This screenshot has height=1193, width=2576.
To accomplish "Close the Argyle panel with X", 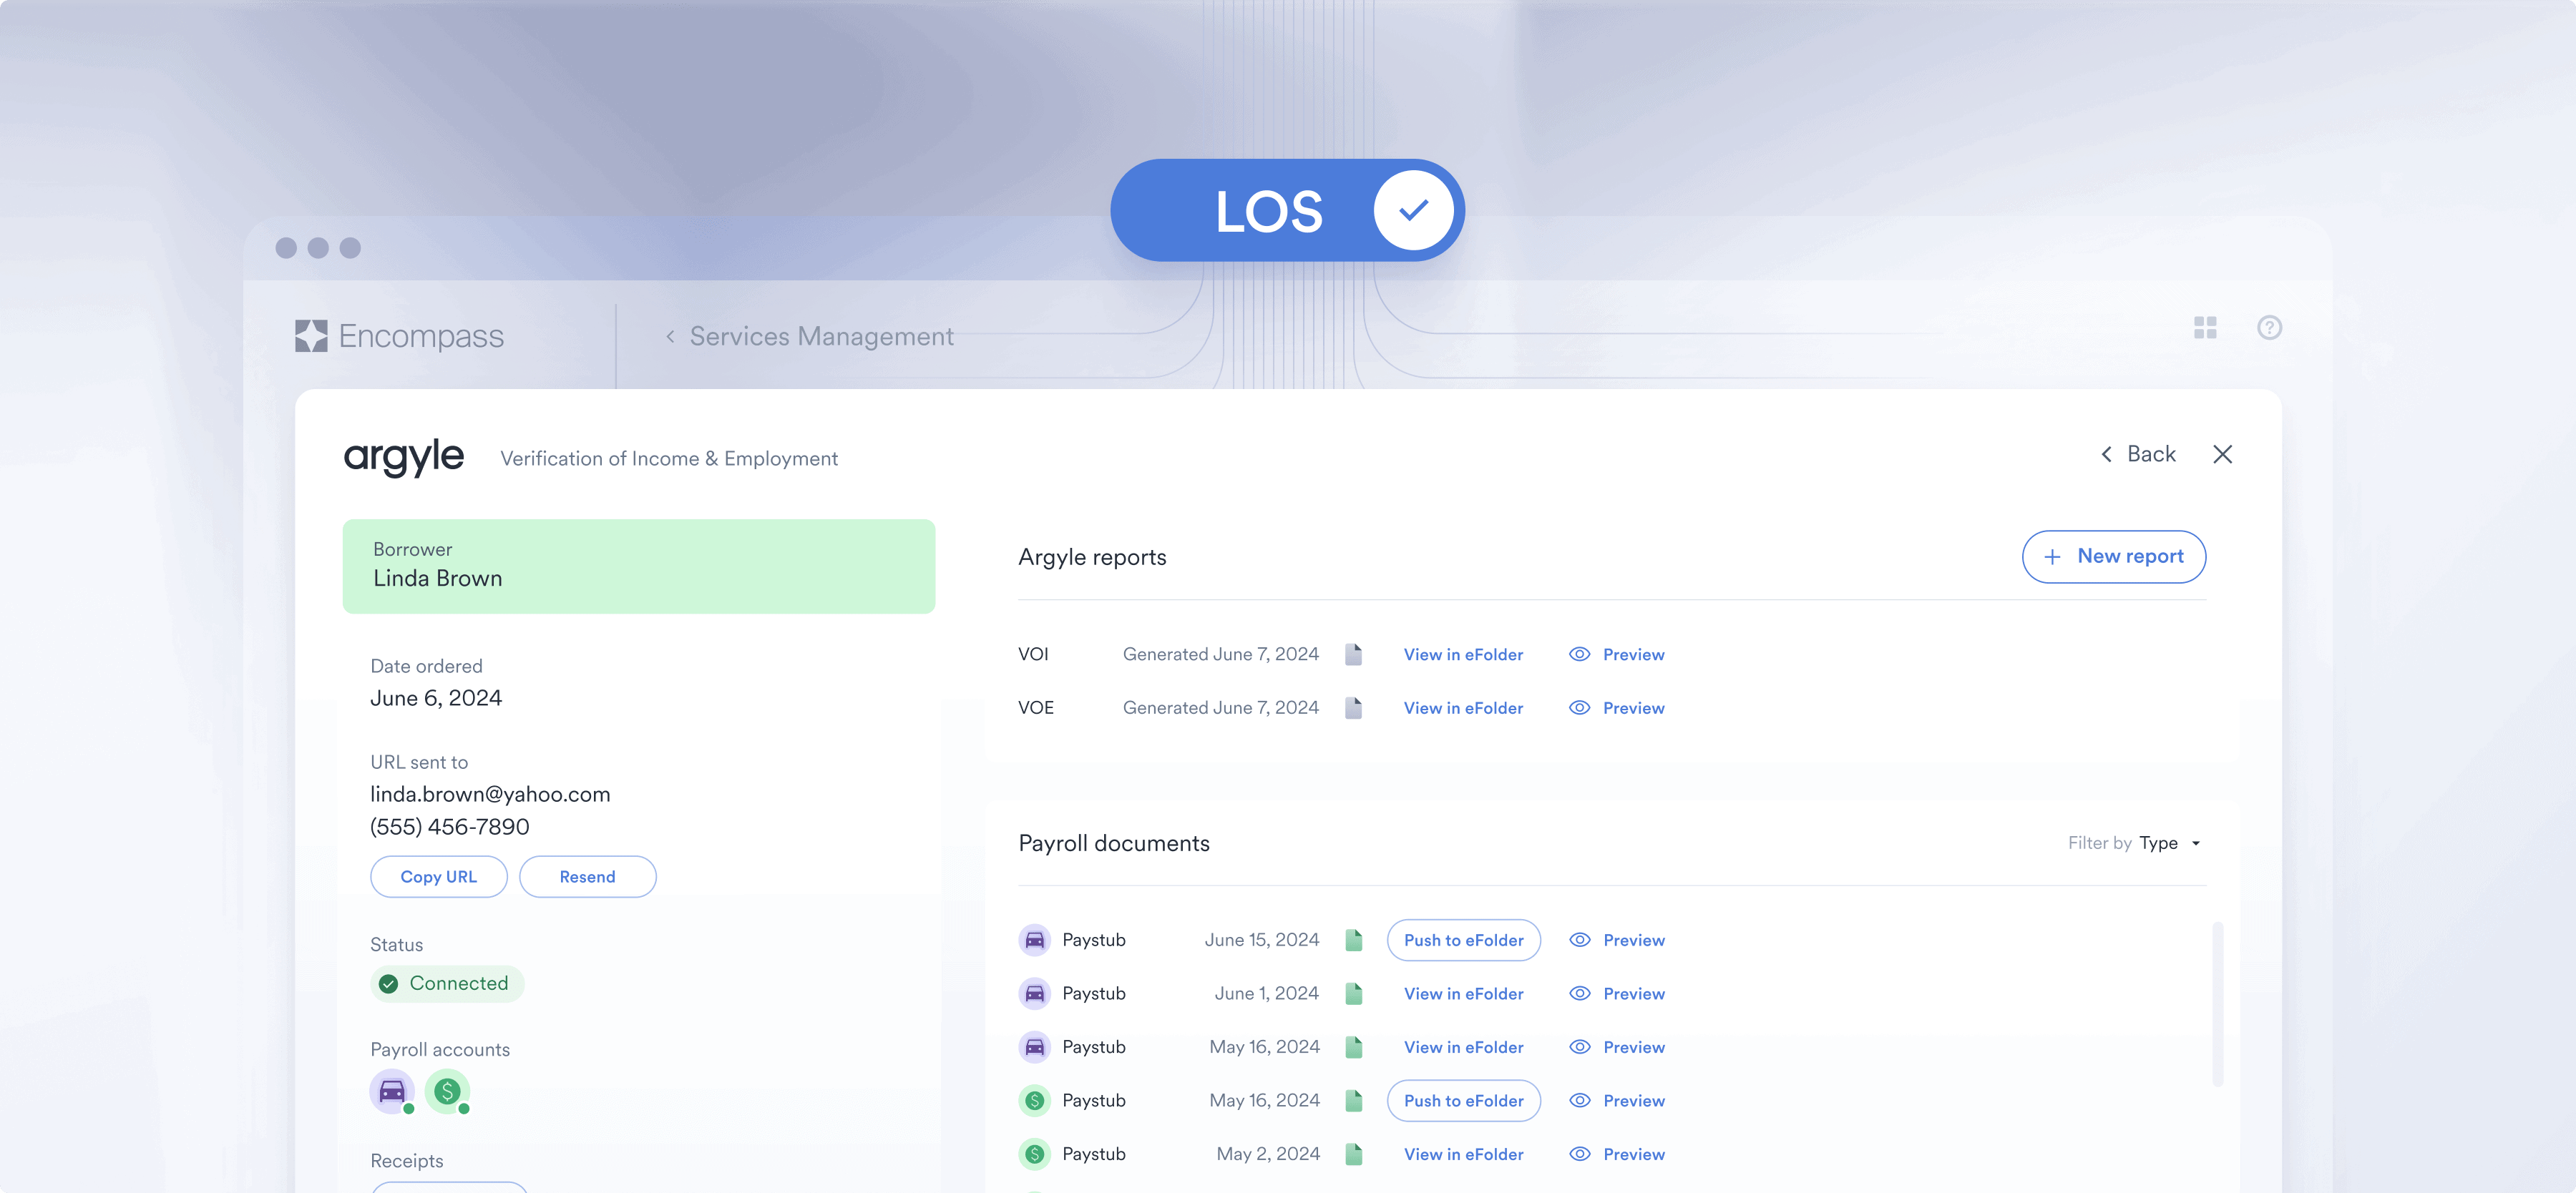I will (x=2222, y=455).
